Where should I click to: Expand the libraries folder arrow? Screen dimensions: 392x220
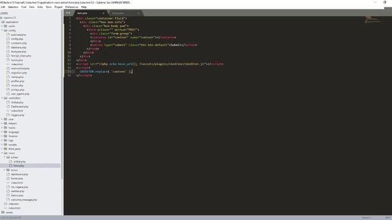click(x=2, y=136)
